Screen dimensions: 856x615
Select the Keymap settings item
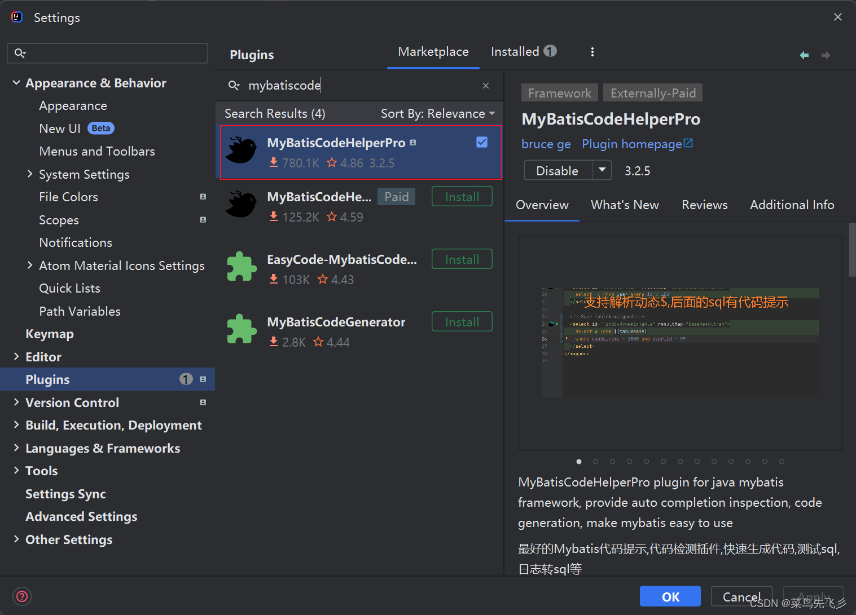[x=50, y=334]
